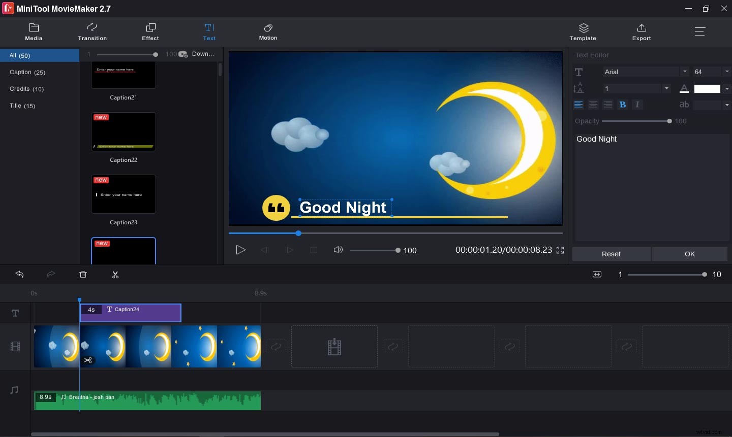This screenshot has height=437, width=732.
Task: Split the clip using the scissors icon
Action: pos(115,274)
